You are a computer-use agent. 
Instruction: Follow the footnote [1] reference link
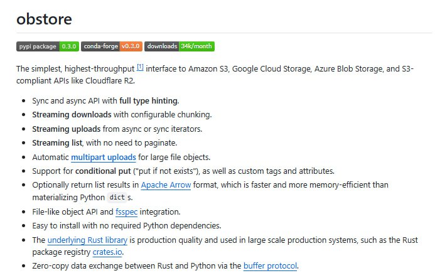[140, 67]
